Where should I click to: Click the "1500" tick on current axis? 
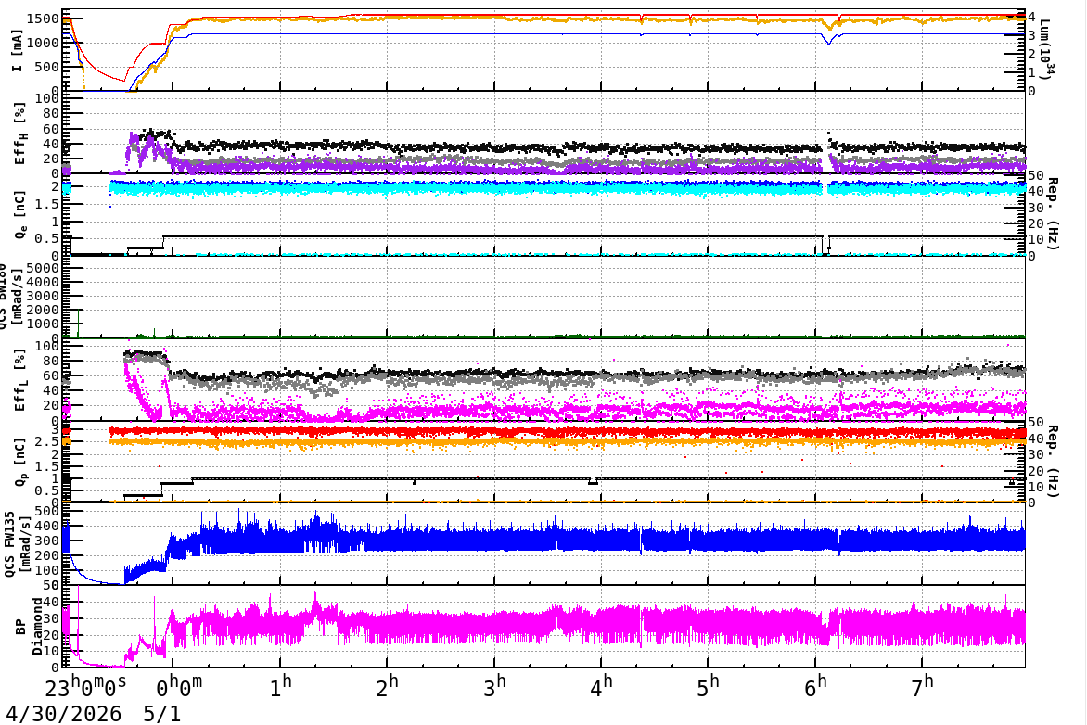point(43,19)
